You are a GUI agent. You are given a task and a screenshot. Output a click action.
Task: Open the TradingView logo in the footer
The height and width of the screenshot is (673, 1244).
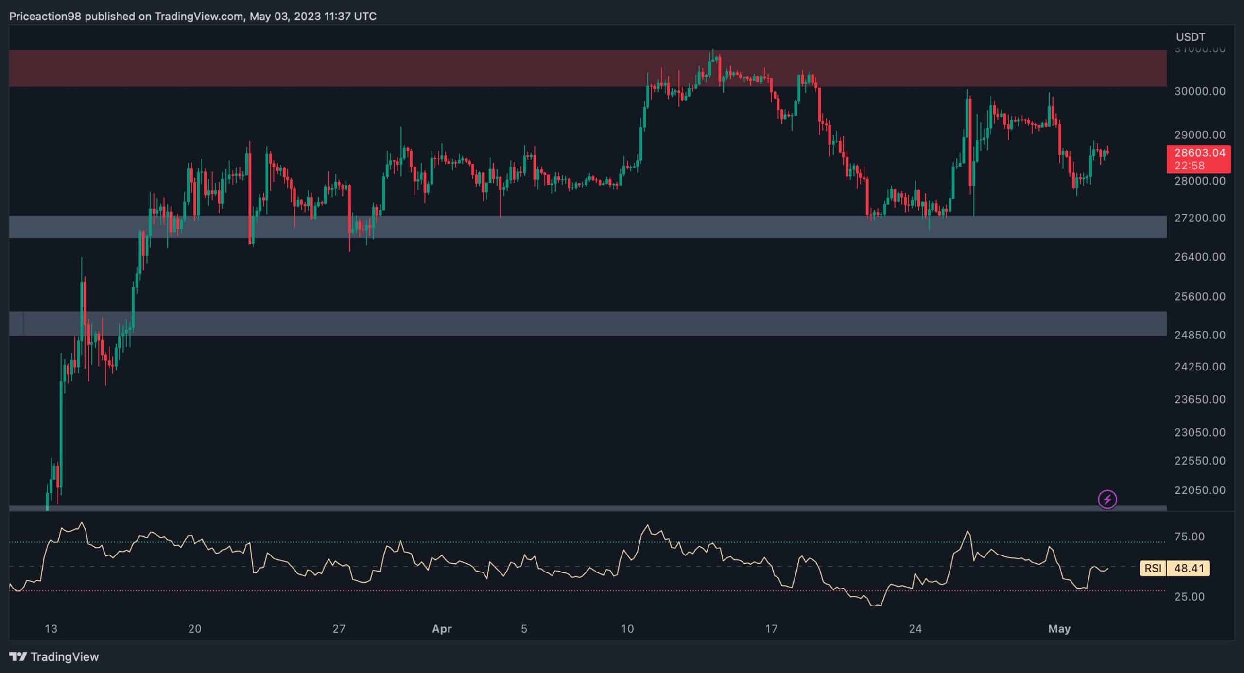click(54, 657)
